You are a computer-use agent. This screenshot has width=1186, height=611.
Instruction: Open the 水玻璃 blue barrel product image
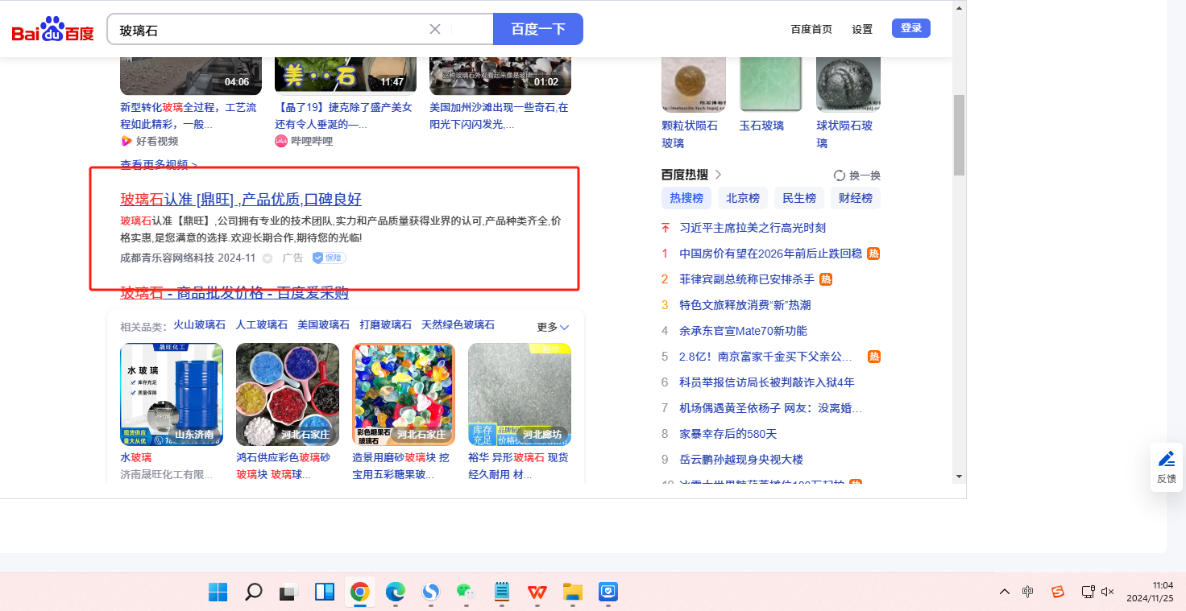pos(172,394)
